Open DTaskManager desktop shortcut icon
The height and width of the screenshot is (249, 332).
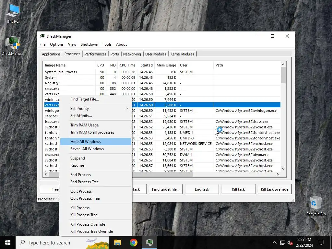[13, 45]
